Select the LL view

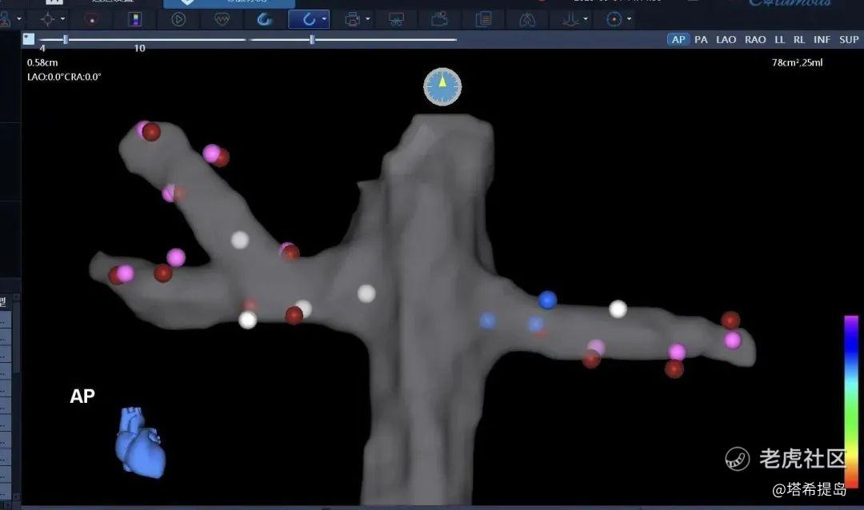click(780, 40)
